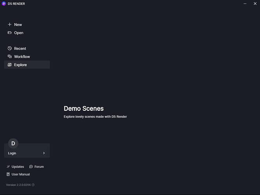260x195 pixels.
Task: Visit the Forum link
Action: (36, 167)
